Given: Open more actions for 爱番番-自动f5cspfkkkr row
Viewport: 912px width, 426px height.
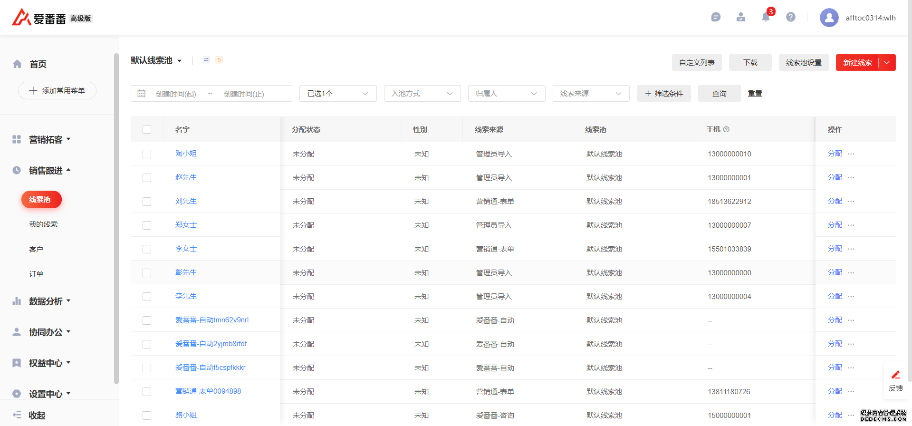Looking at the screenshot, I should pos(851,368).
